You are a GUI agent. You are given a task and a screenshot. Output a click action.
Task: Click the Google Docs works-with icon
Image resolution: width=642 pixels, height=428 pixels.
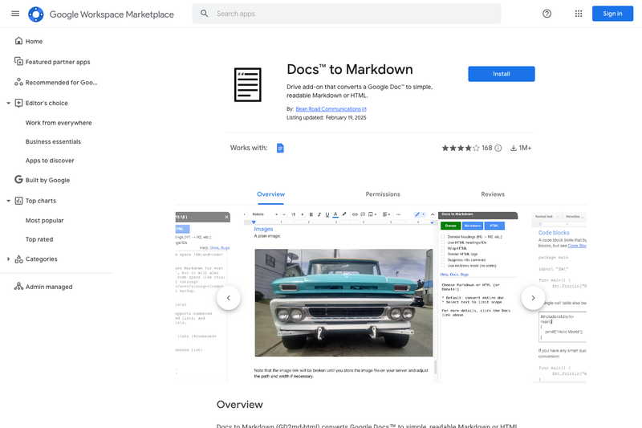click(x=280, y=148)
